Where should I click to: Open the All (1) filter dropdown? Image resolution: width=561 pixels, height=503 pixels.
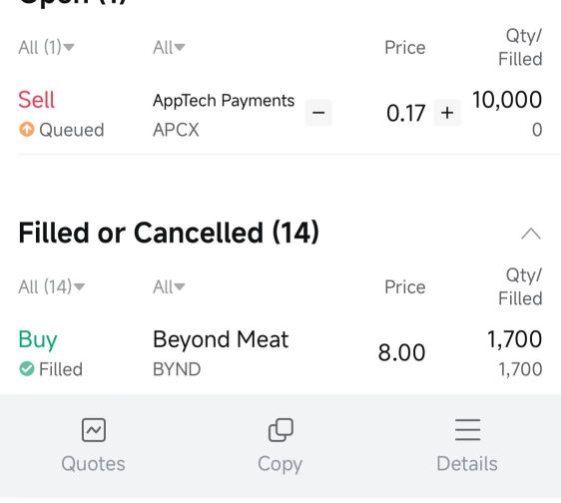click(46, 47)
